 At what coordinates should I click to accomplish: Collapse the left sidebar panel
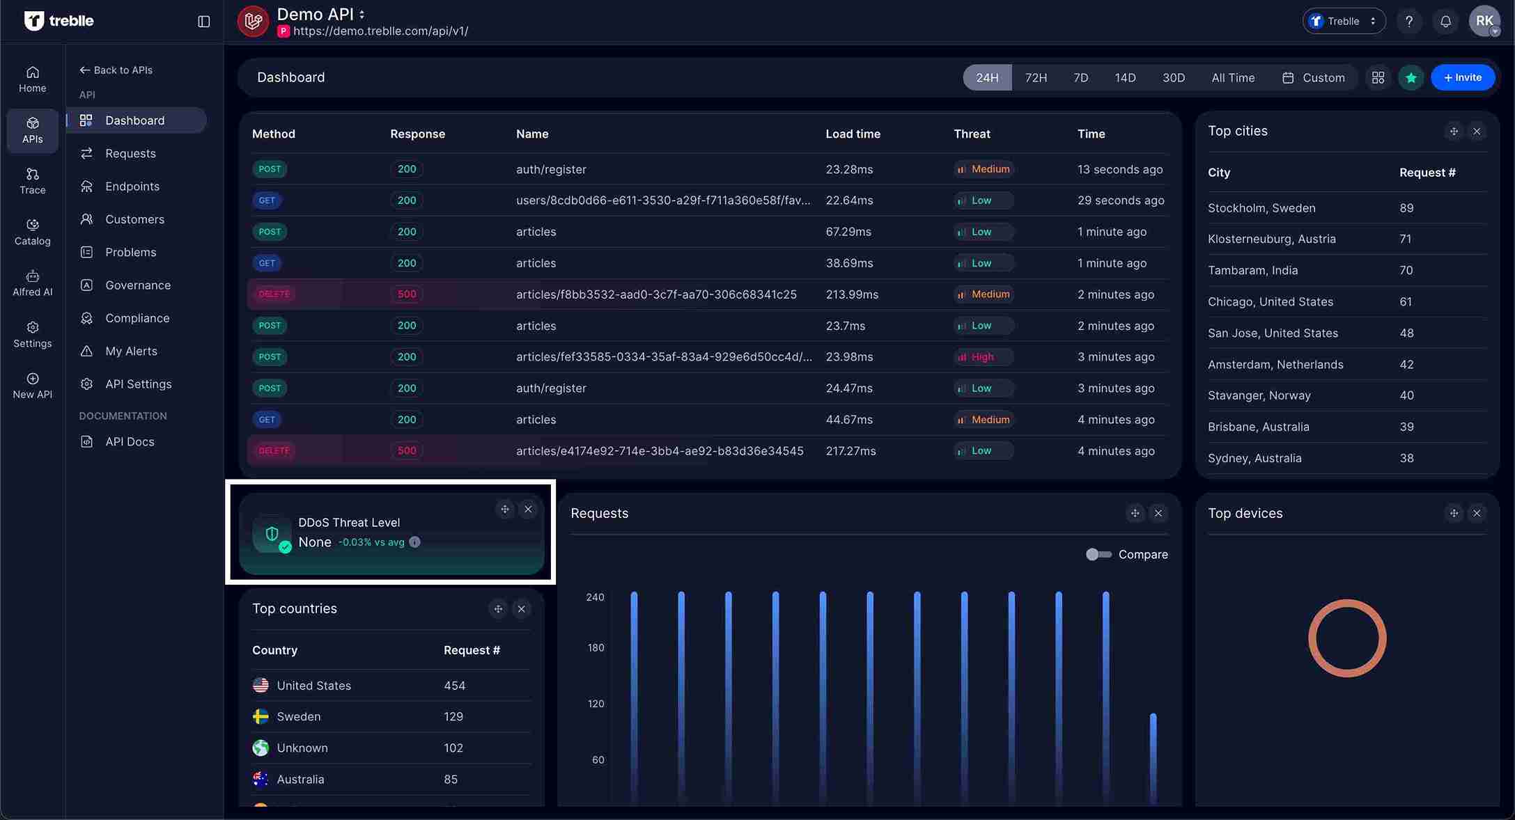(x=203, y=21)
